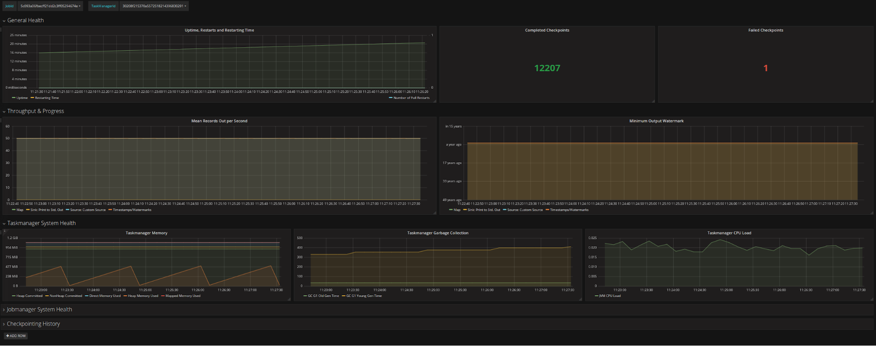Click the ADD ROW button
Screen dimensions: 876x346
point(16,336)
